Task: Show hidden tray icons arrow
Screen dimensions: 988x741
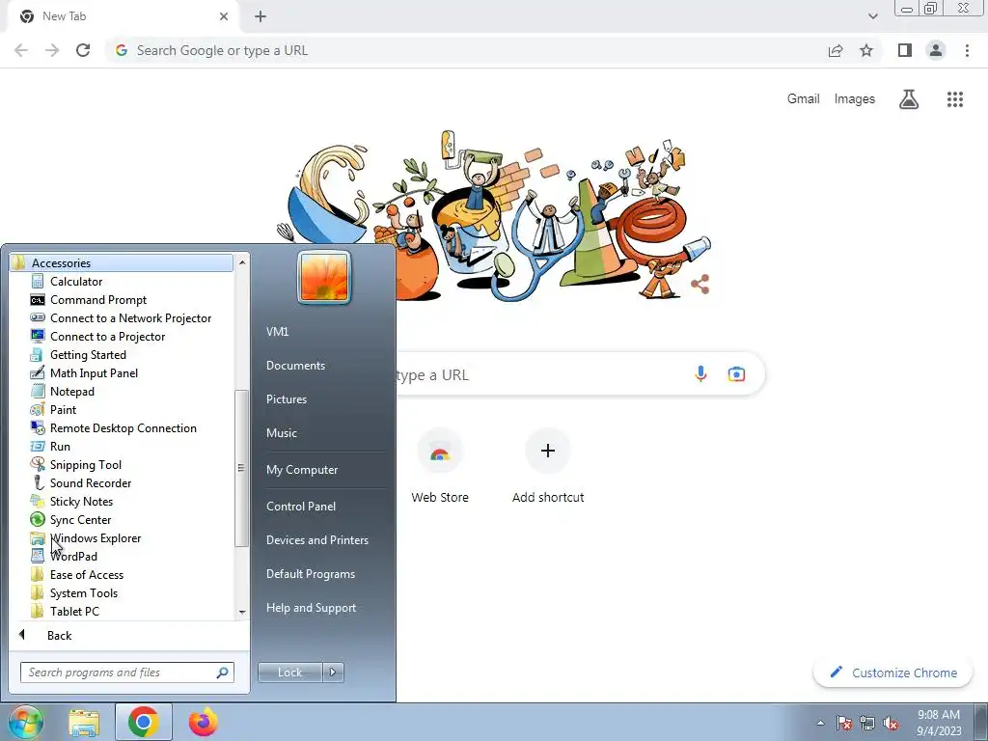Action: pos(820,724)
